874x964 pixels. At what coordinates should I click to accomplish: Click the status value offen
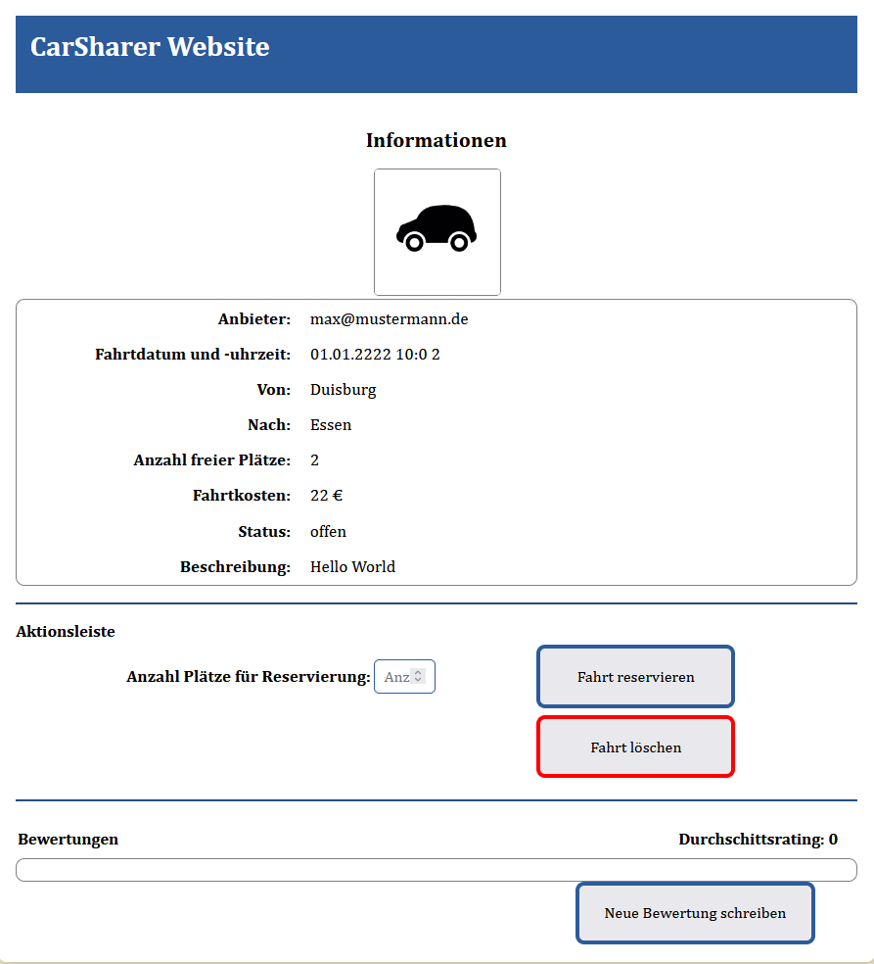point(328,531)
